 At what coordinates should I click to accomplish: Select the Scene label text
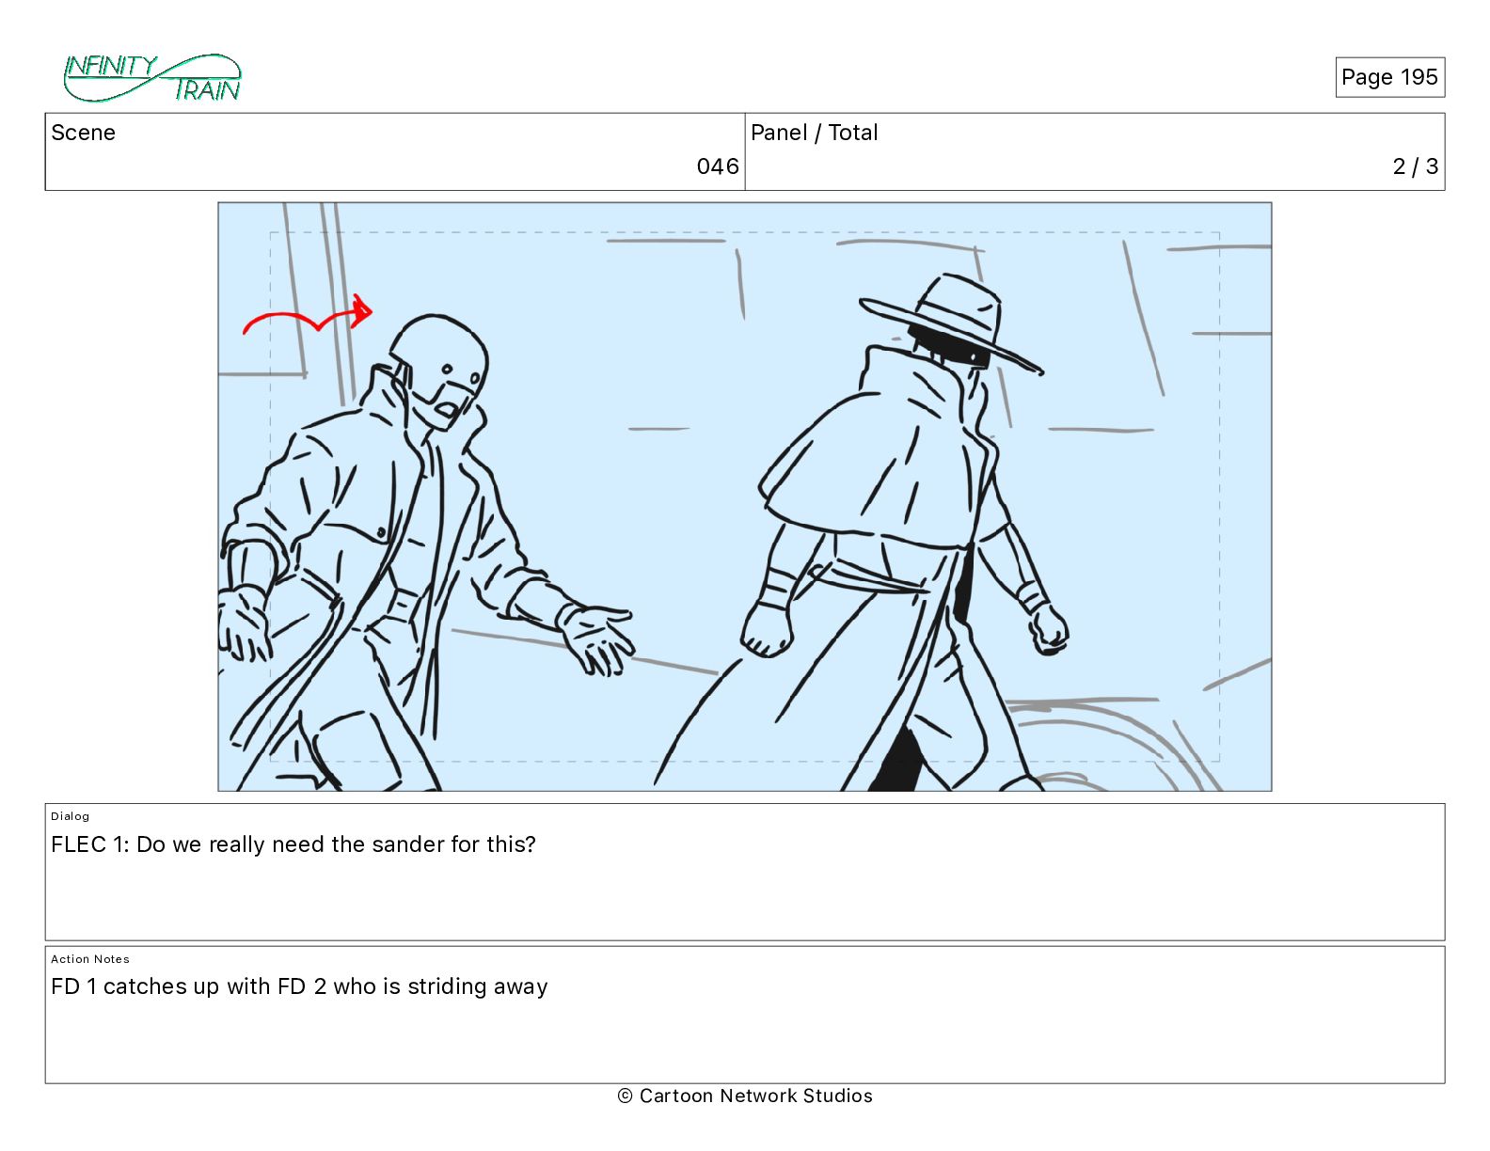coord(84,133)
